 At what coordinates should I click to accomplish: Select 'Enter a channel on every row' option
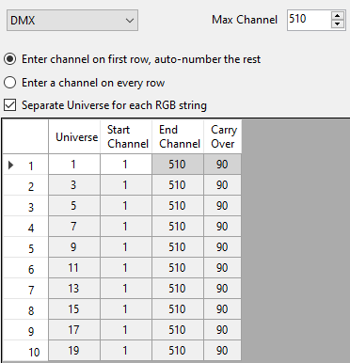click(x=10, y=83)
